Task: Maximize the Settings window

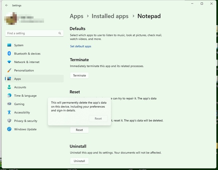Action: pyautogui.click(x=202, y=4)
